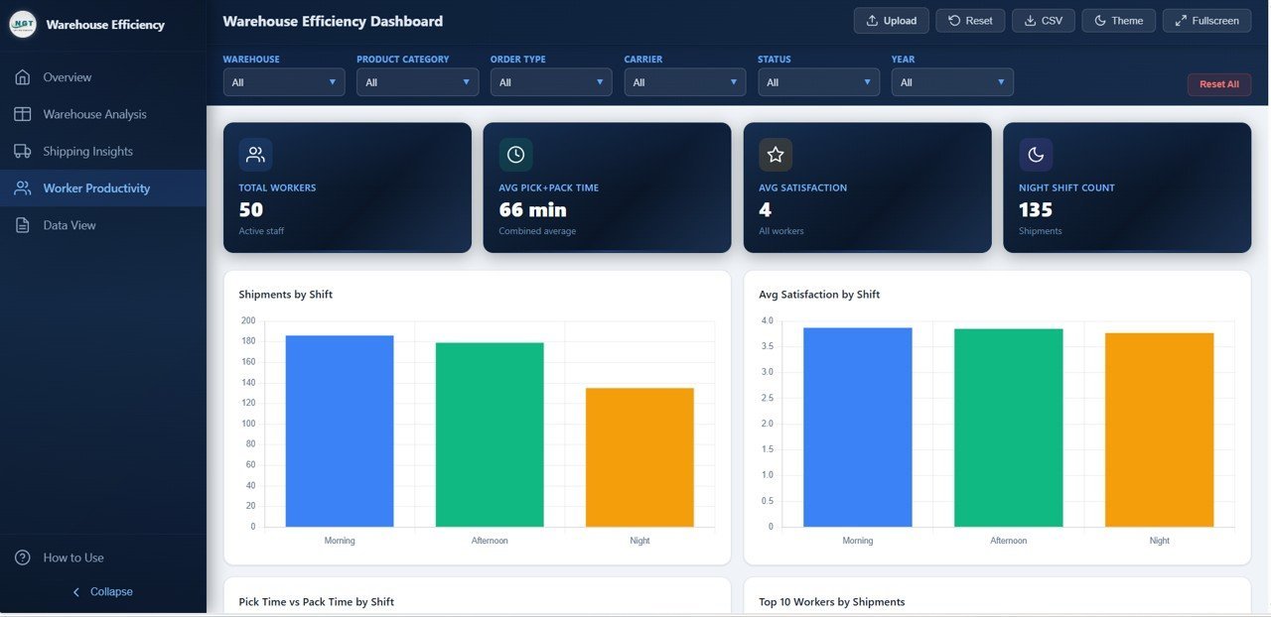Click the grid icon for Warehouse Analysis

(23, 114)
